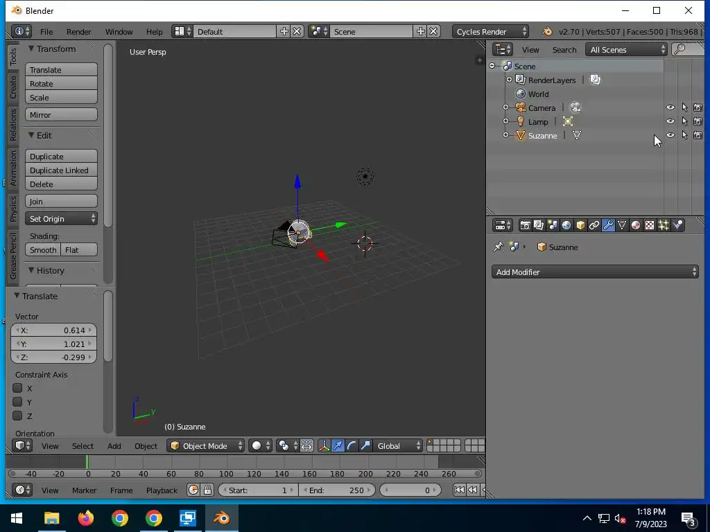Image resolution: width=710 pixels, height=532 pixels.
Task: Toggle the 3D manipulator axis icon
Action: (324, 445)
